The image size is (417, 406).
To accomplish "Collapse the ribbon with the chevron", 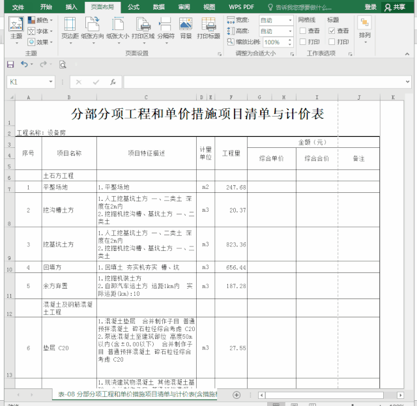I will pyautogui.click(x=407, y=54).
